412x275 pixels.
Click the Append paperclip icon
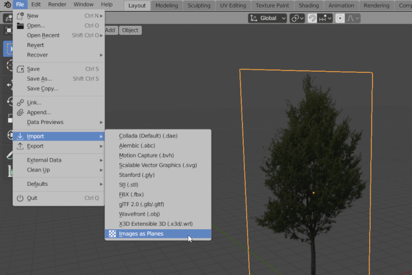click(x=20, y=112)
